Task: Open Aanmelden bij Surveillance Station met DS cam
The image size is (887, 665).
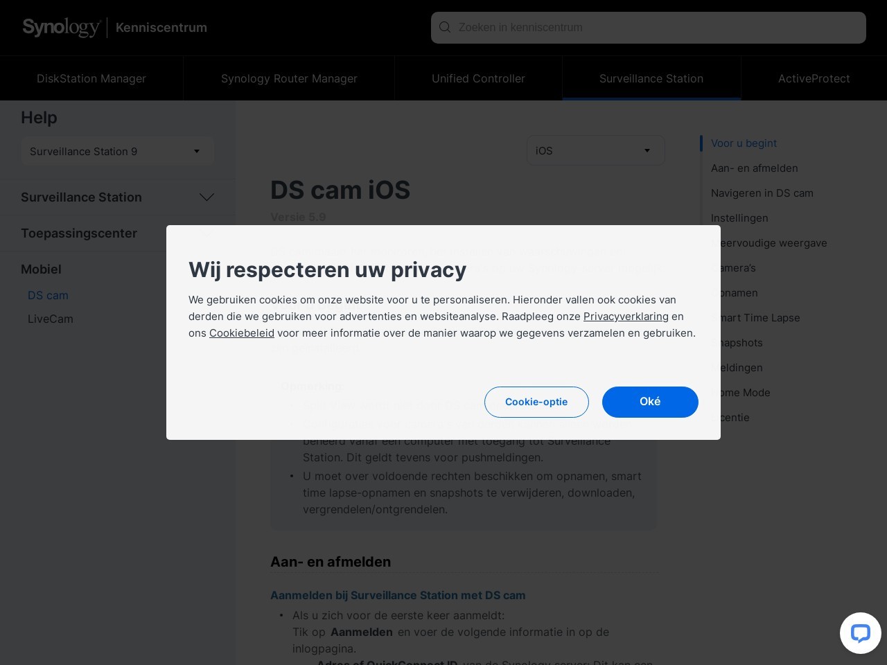Action: coord(398,595)
